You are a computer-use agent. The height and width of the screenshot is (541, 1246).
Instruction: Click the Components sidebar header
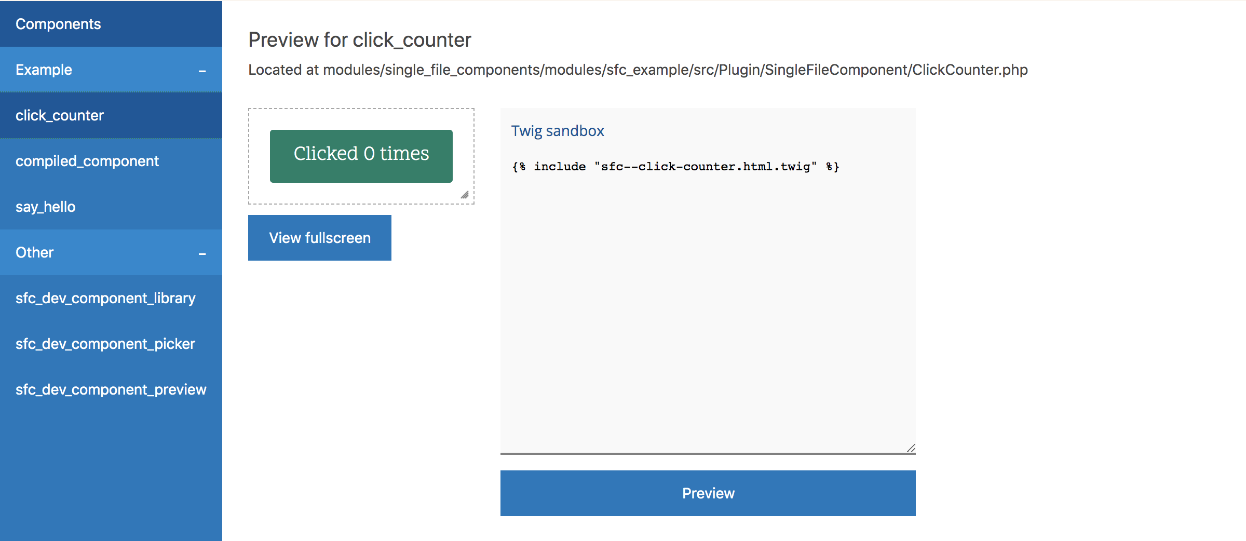point(58,23)
